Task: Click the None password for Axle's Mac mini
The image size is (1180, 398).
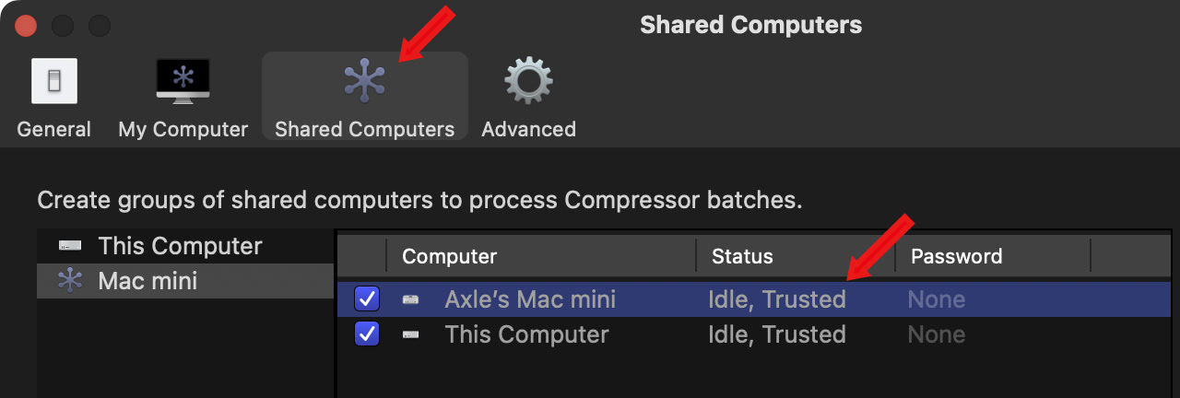Action: point(936,299)
